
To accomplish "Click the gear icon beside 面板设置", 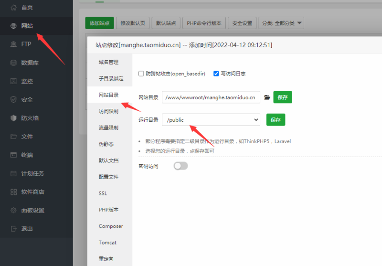I will (14, 210).
